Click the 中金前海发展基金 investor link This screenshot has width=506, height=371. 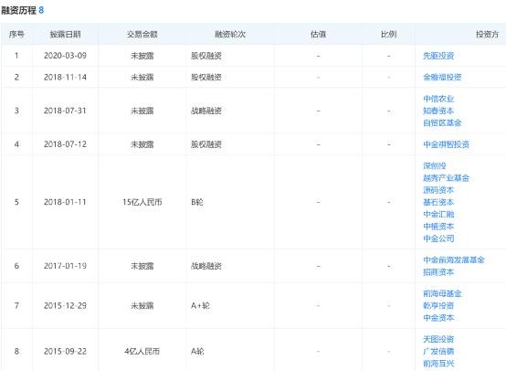click(454, 260)
